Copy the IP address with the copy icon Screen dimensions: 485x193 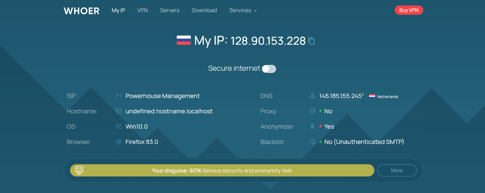[x=311, y=41]
